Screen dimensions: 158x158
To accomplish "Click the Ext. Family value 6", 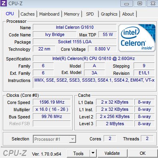I will click(43, 73).
